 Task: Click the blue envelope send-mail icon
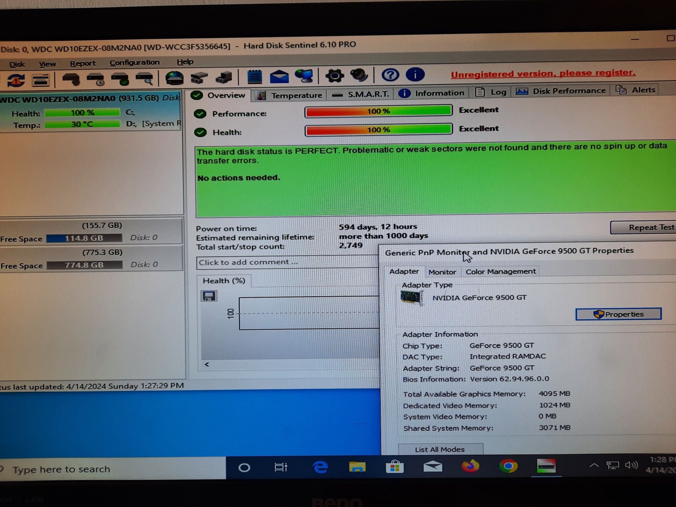(279, 76)
